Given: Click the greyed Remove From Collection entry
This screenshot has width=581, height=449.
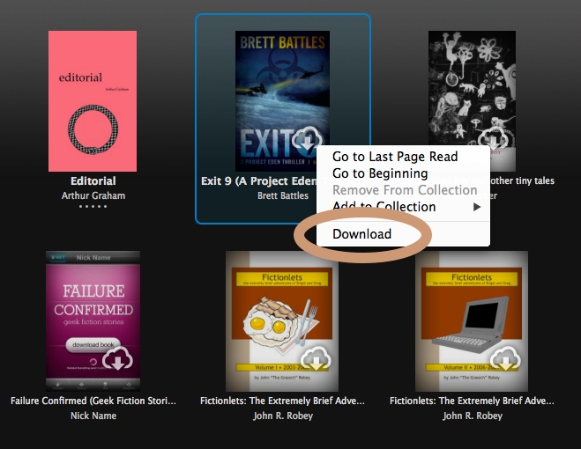Looking at the screenshot, I should coord(403,190).
